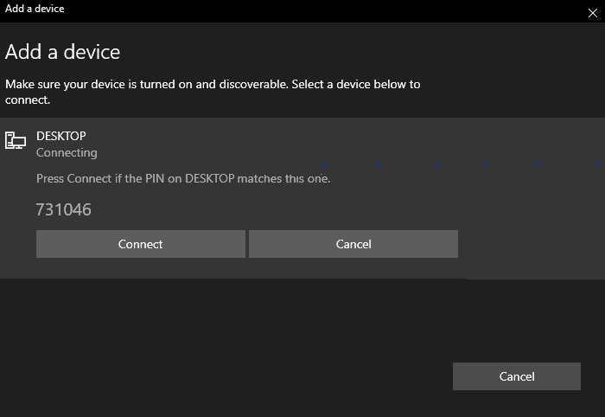The width and height of the screenshot is (605, 417).
Task: Click the DESKTOP computer device icon
Action: [16, 140]
